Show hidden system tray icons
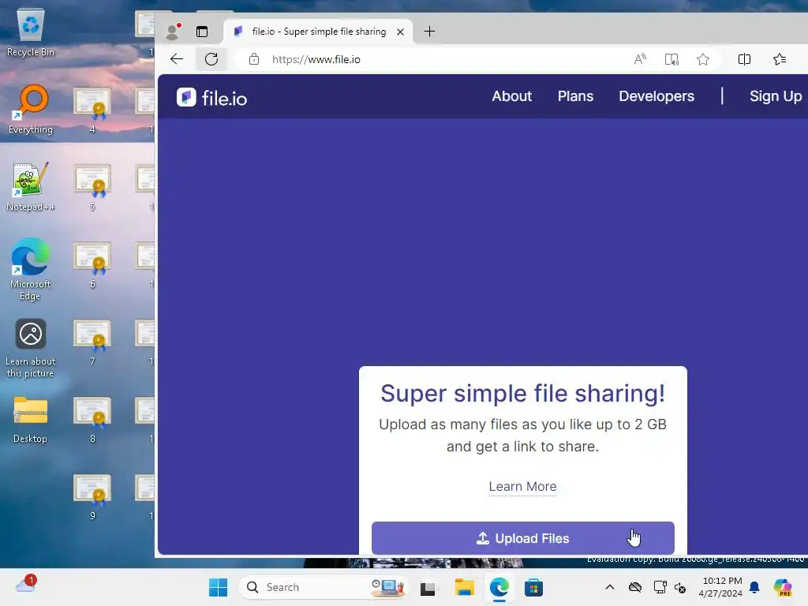Image resolution: width=808 pixels, height=606 pixels. pyautogui.click(x=610, y=587)
